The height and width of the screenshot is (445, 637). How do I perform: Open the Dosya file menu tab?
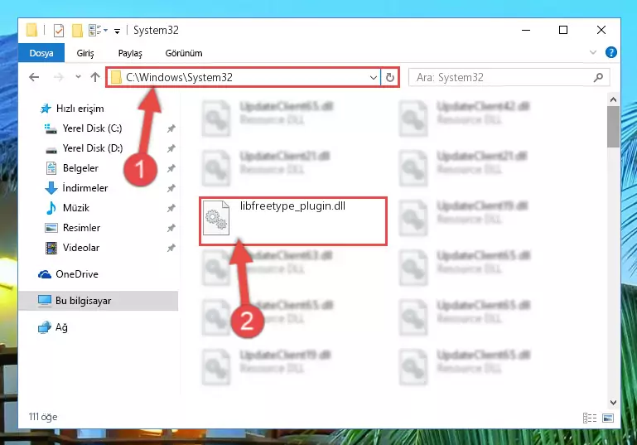(41, 53)
